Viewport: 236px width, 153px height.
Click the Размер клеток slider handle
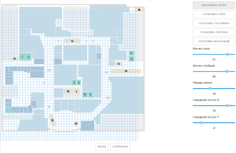click(210, 88)
